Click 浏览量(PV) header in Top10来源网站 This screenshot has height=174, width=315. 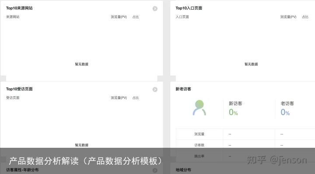119,17
